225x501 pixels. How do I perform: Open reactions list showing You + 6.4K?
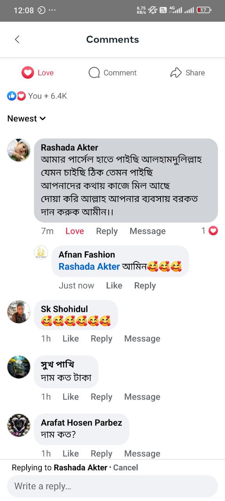click(37, 96)
